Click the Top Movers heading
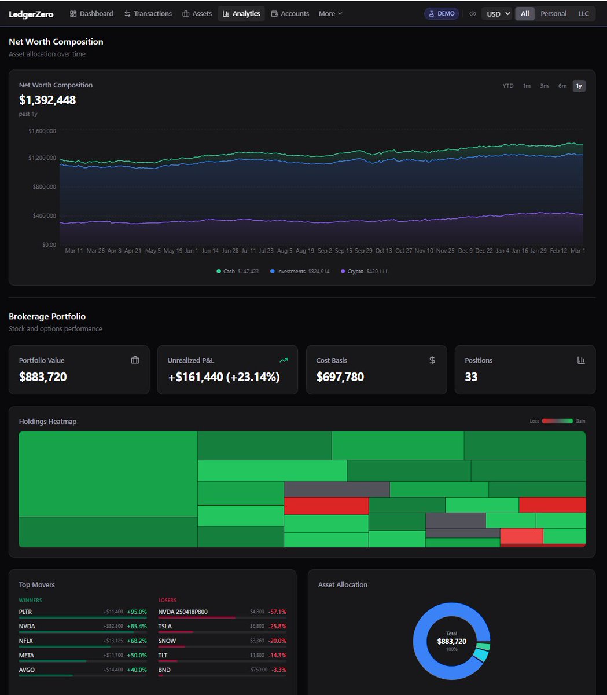 coord(37,585)
